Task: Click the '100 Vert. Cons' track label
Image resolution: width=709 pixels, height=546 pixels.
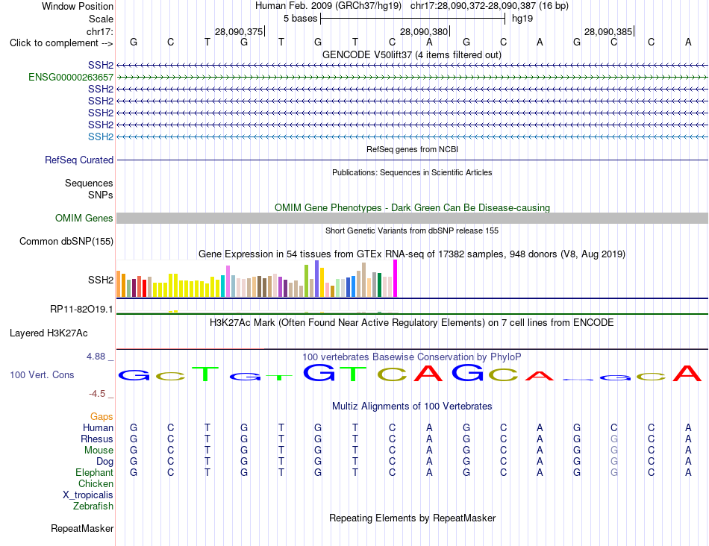Action: click(42, 375)
